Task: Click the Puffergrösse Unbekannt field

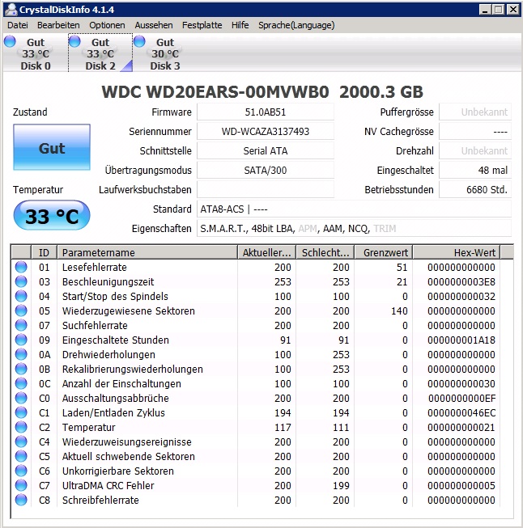Action: pos(475,112)
